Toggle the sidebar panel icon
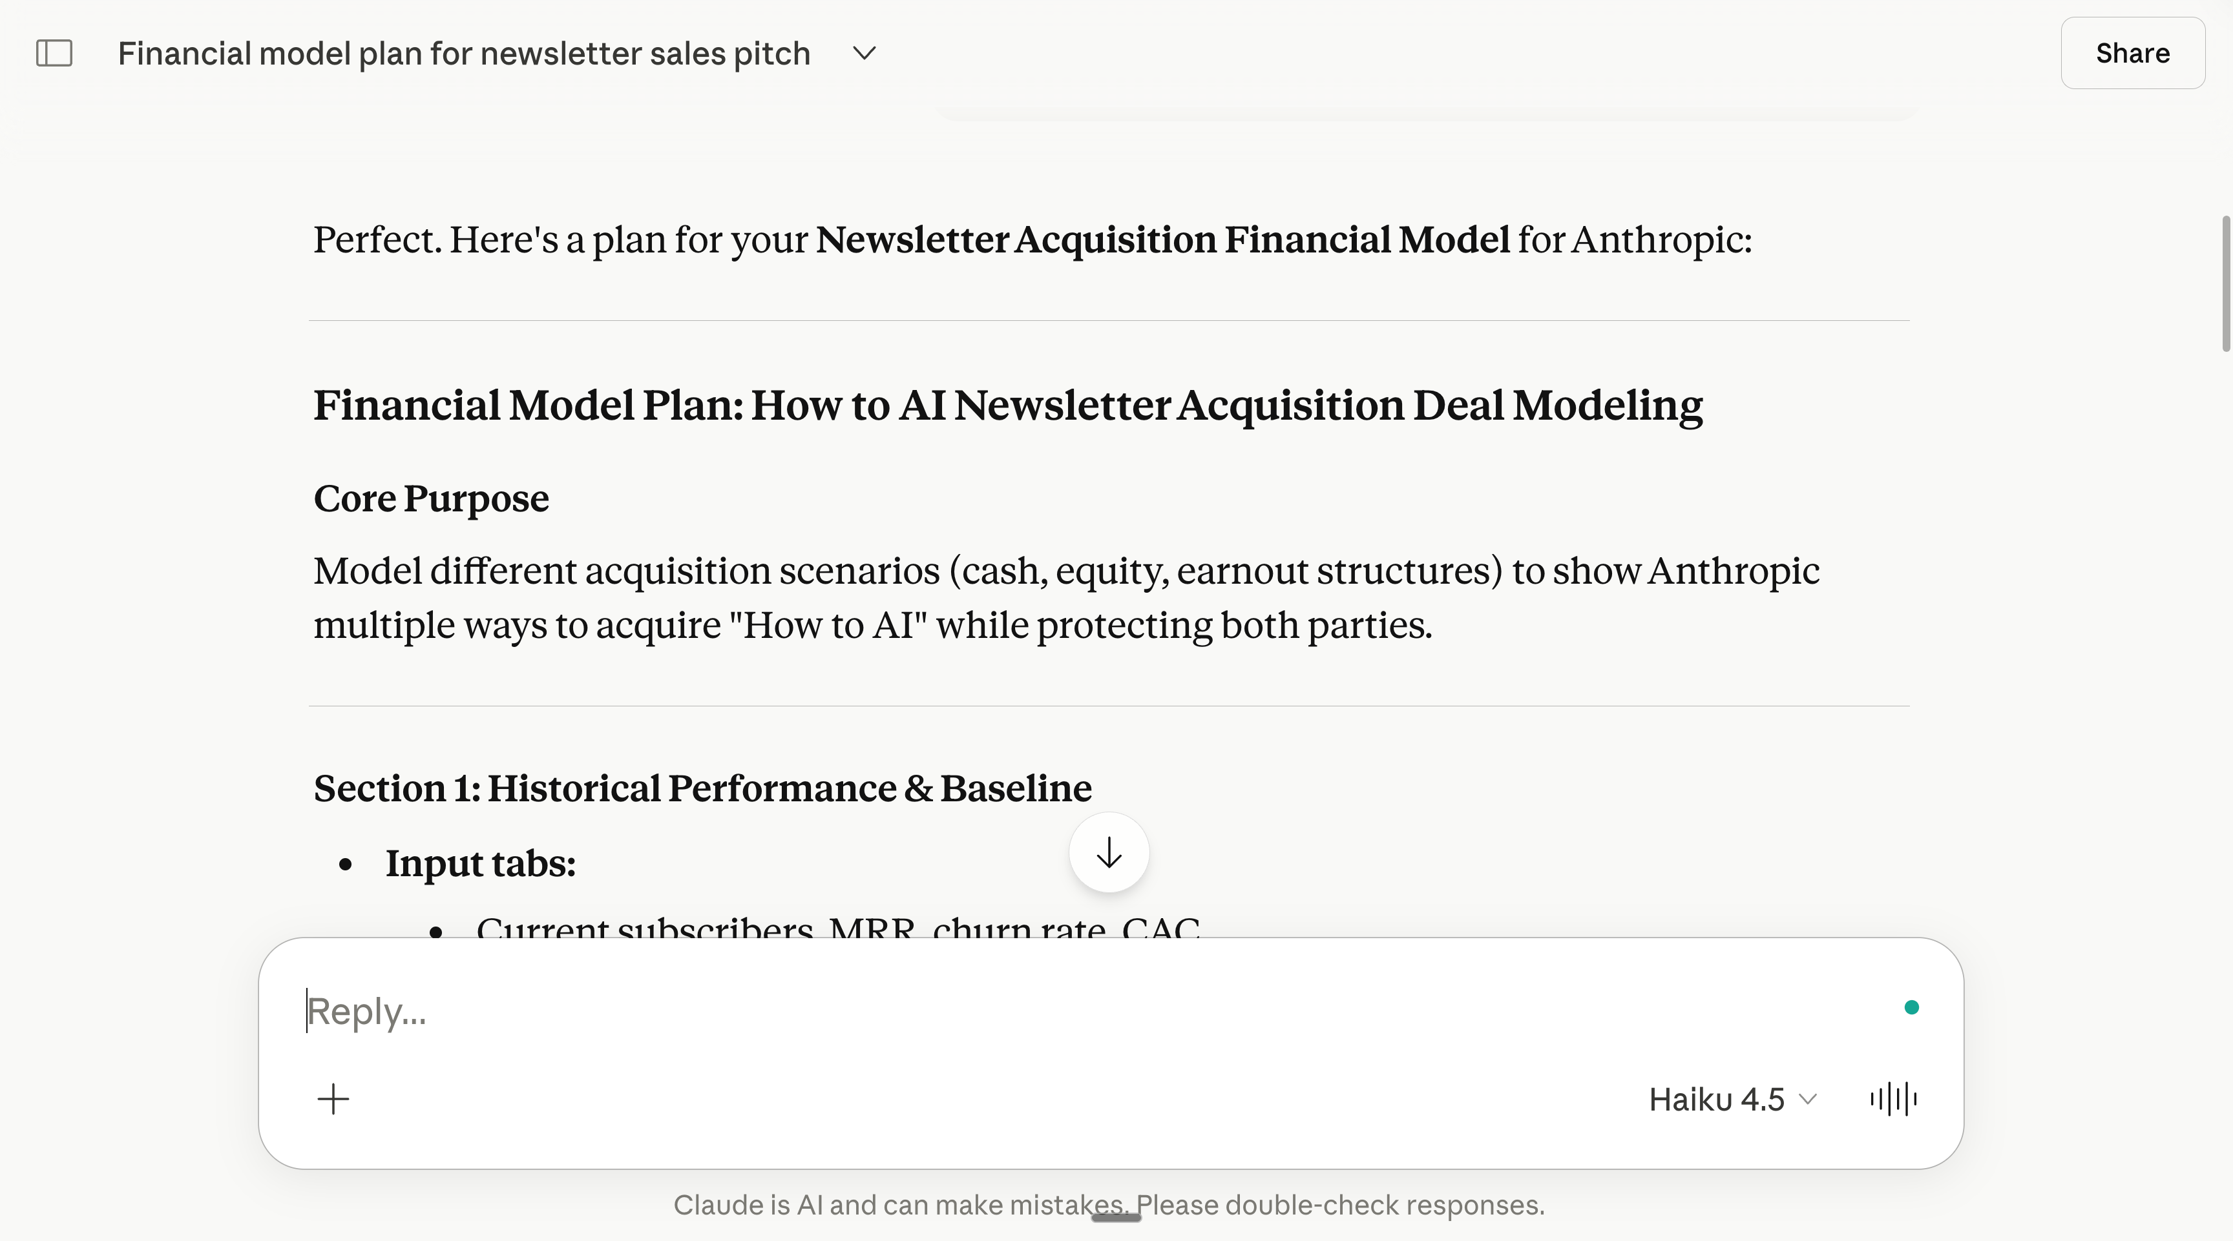 (x=54, y=53)
